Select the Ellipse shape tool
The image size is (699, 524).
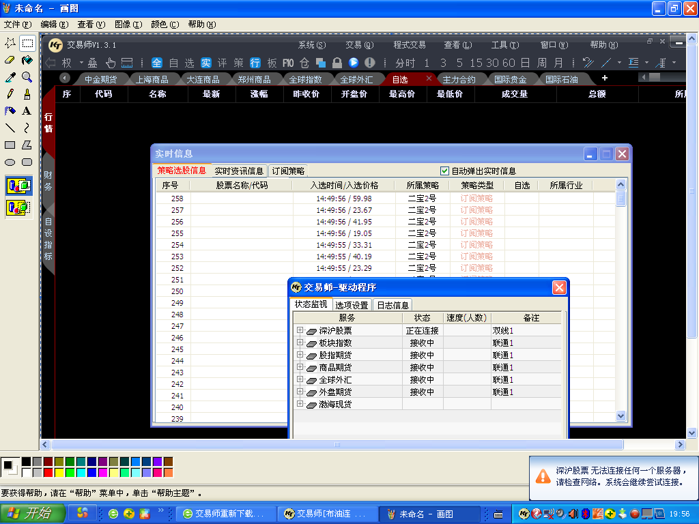point(10,162)
